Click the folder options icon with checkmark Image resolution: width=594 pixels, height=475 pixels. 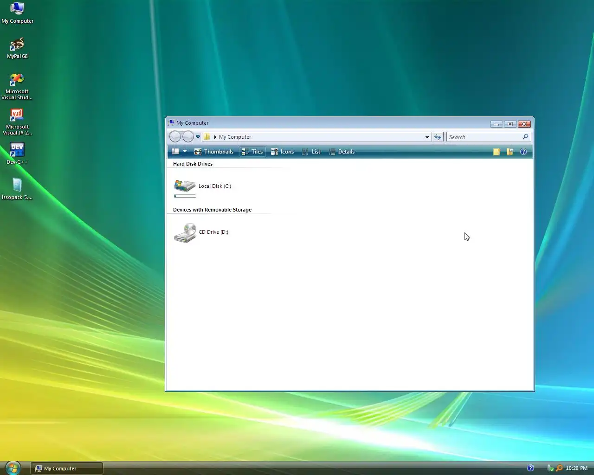pyautogui.click(x=510, y=152)
